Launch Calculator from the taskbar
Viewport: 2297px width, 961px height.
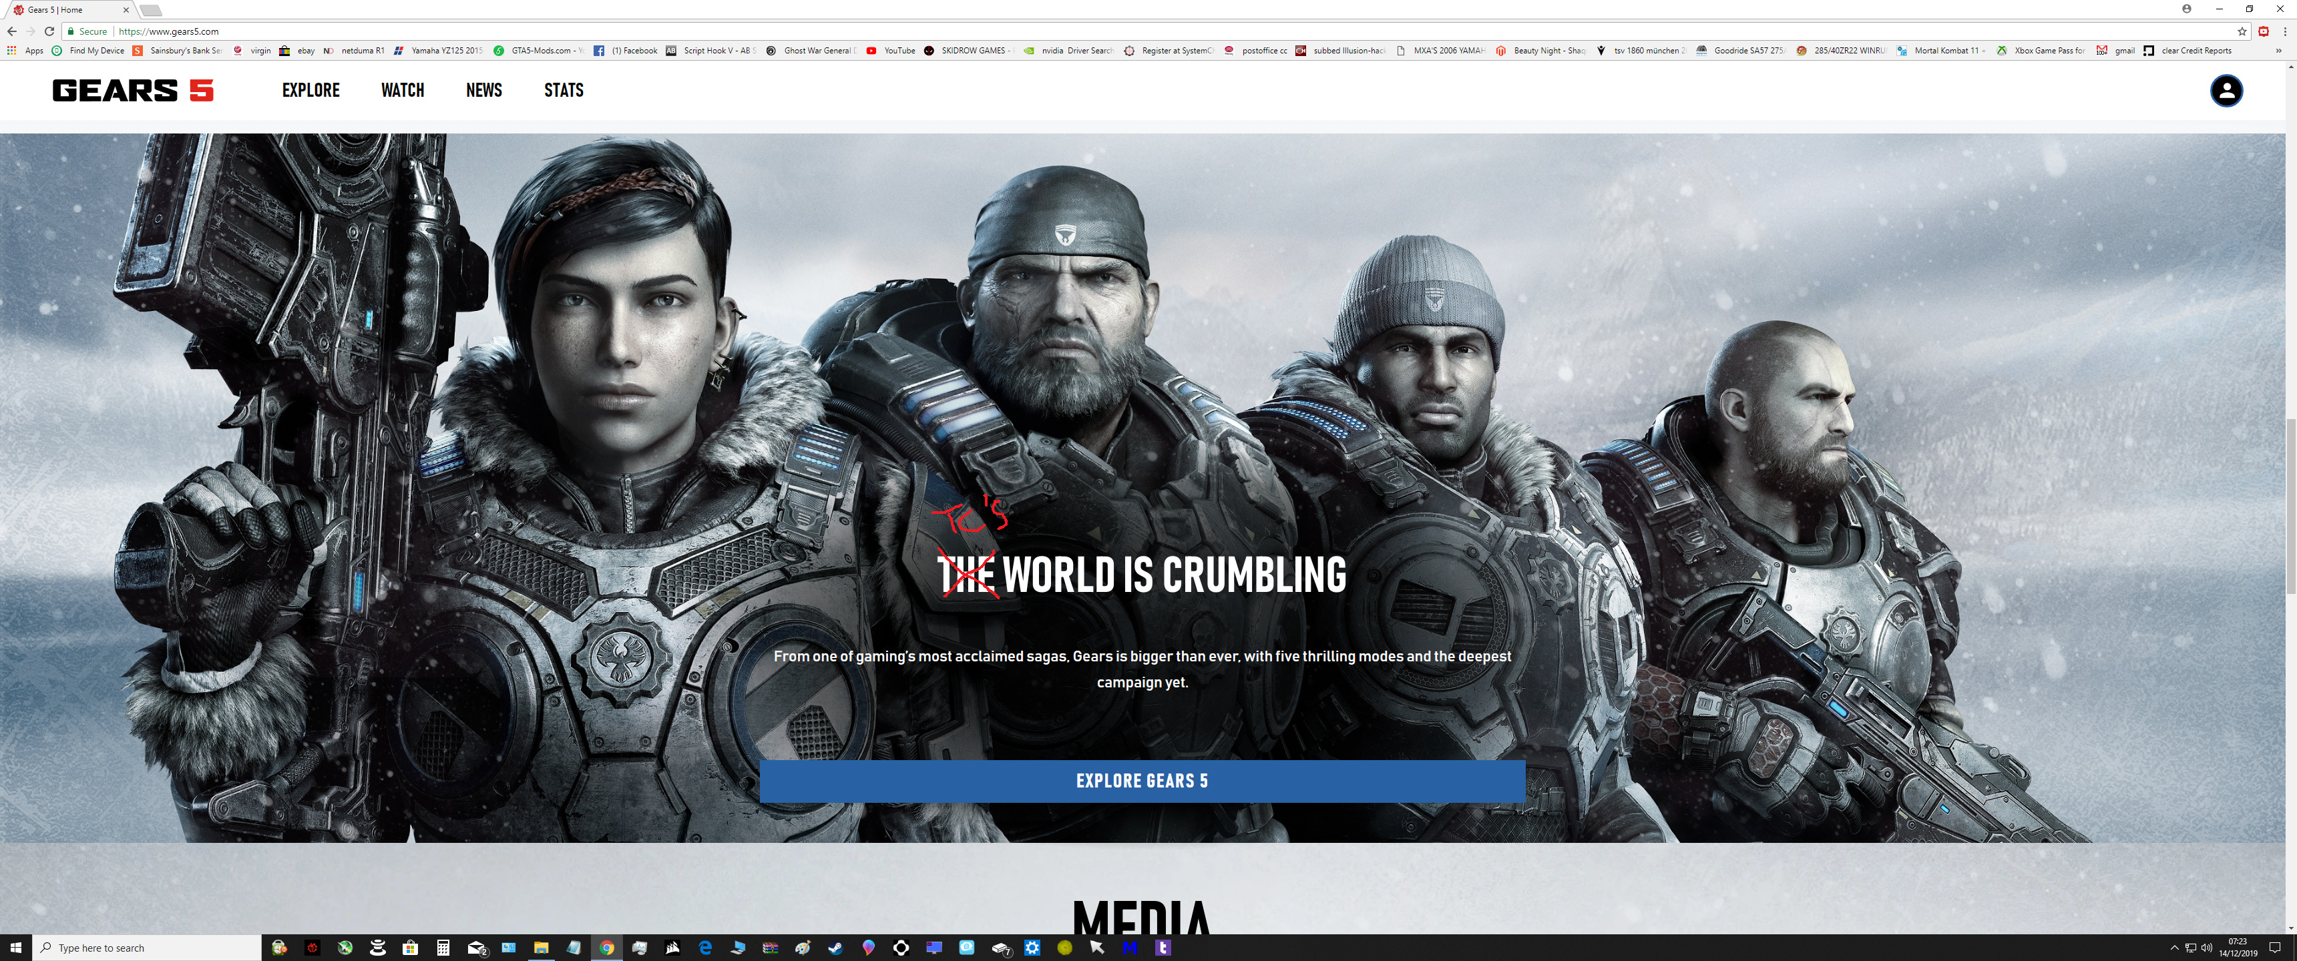pyautogui.click(x=443, y=948)
